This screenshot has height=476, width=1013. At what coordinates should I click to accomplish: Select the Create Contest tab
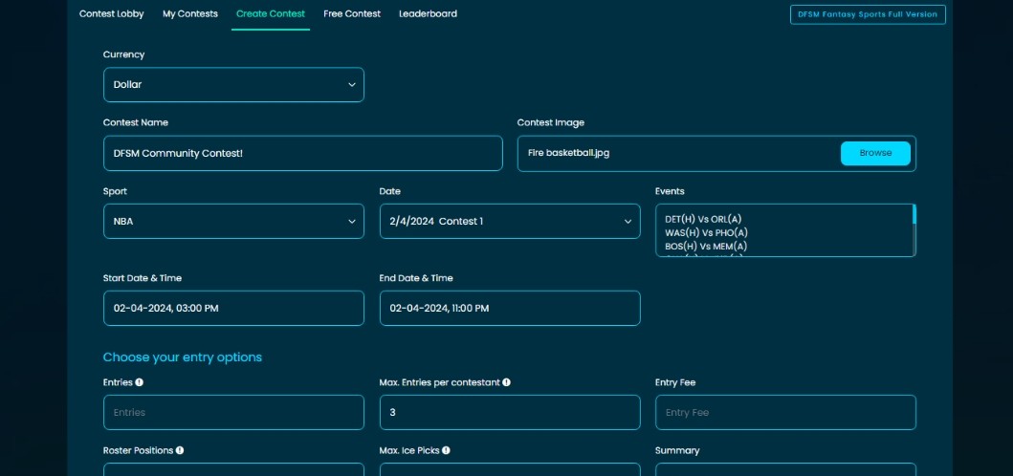coord(271,13)
